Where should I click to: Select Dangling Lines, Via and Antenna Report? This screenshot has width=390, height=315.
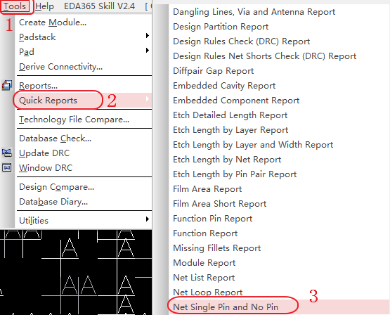point(254,12)
